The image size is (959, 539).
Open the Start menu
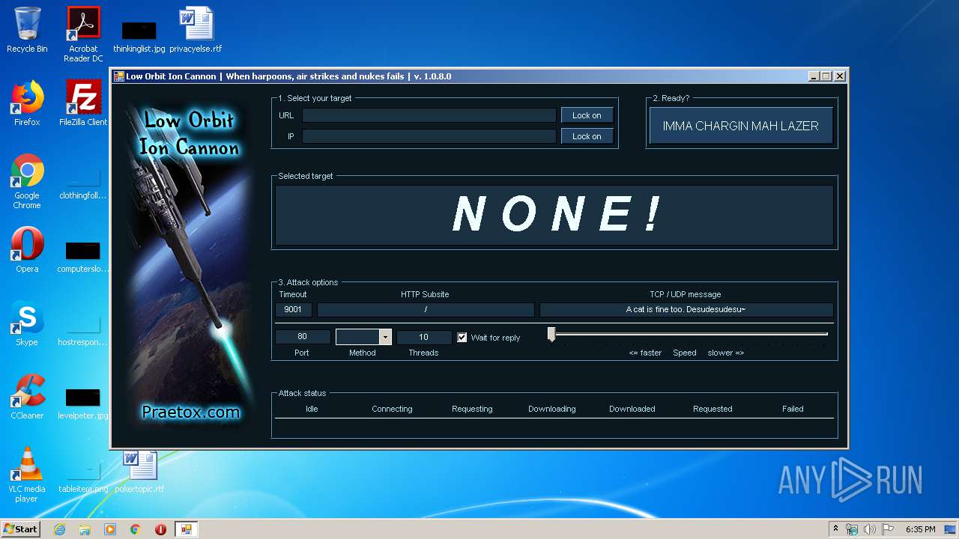[20, 529]
